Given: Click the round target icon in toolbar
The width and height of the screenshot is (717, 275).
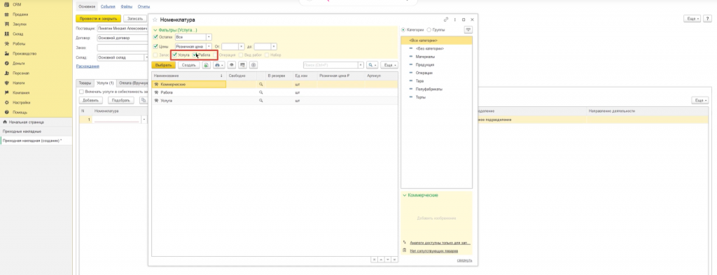Looking at the screenshot, I should point(253,65).
